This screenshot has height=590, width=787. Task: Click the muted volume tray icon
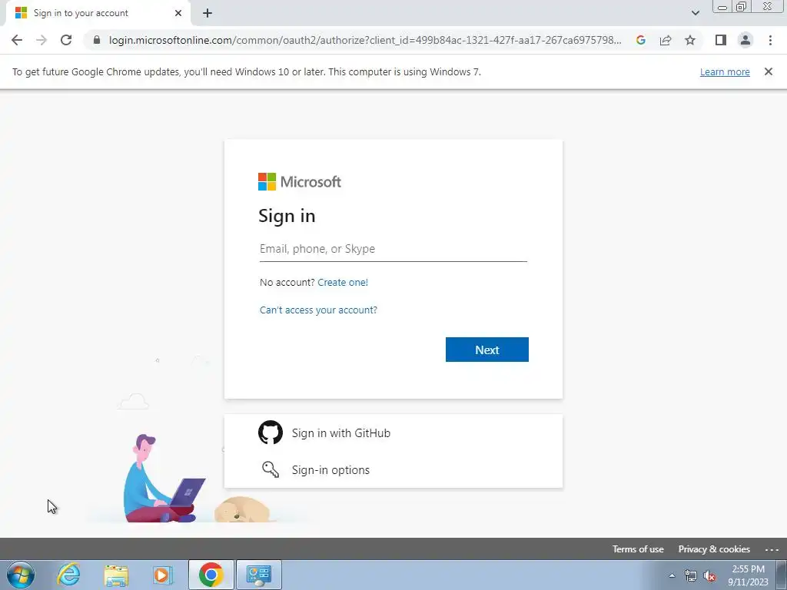pyautogui.click(x=709, y=576)
